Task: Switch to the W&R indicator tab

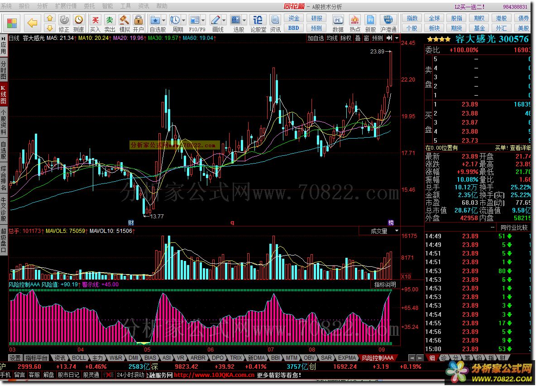Action: pos(115,358)
